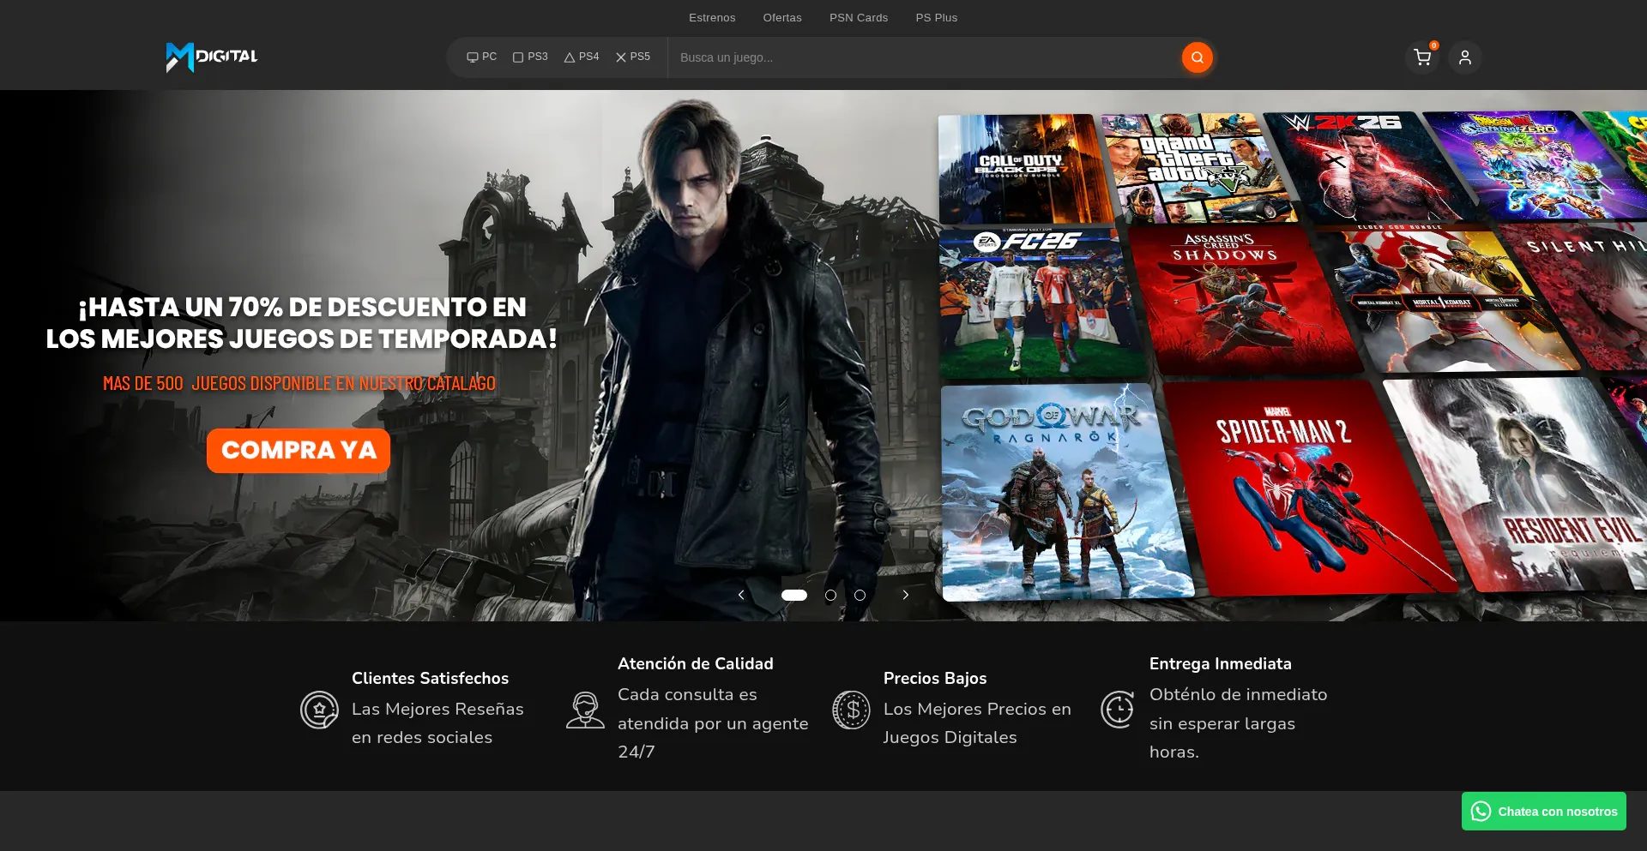Click the orange search button

tap(1197, 57)
